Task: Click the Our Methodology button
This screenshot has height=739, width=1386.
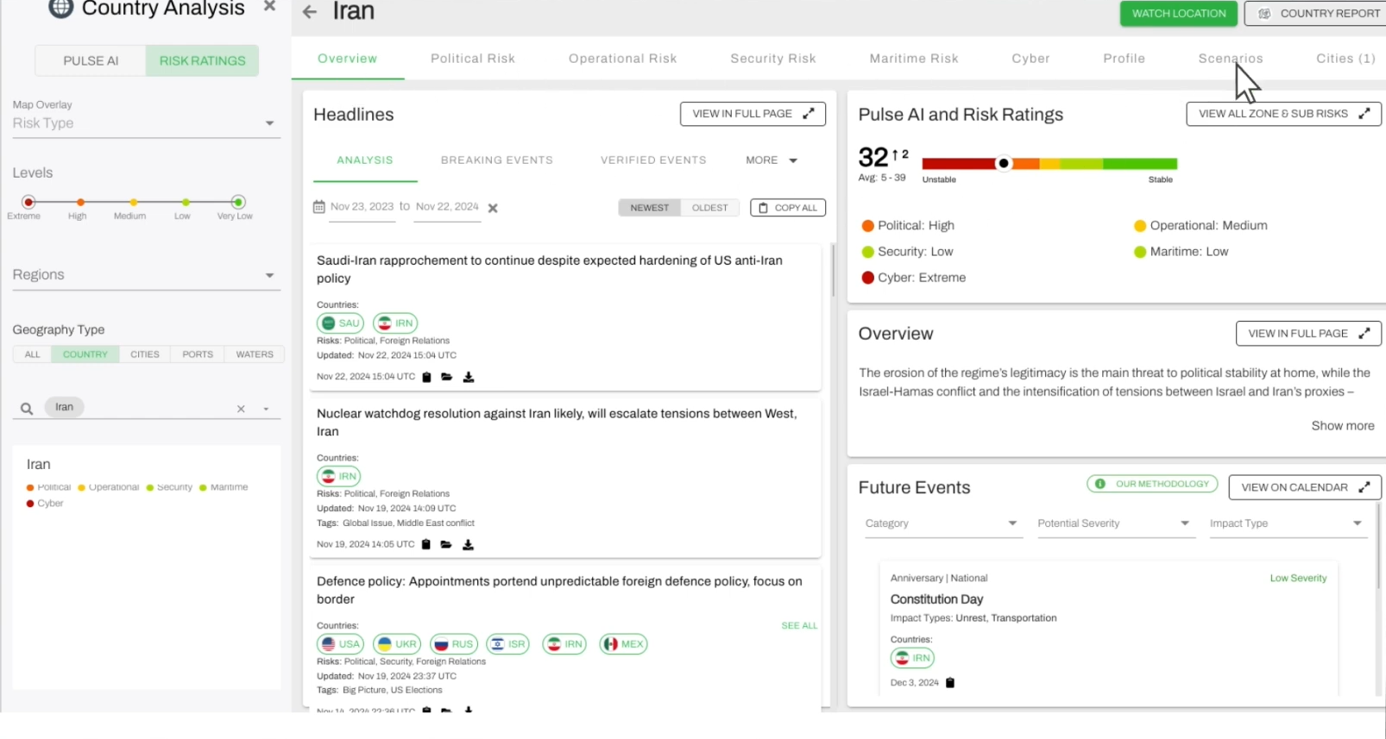Action: [x=1152, y=484]
